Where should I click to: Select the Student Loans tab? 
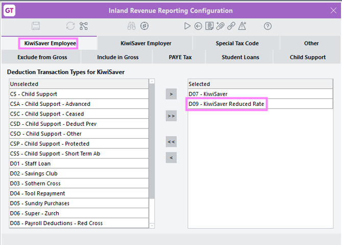coord(240,57)
